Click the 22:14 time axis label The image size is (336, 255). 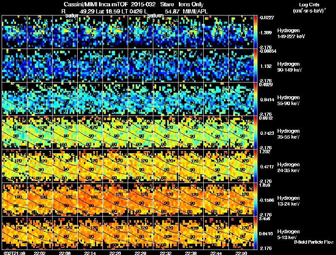click(x=90, y=253)
